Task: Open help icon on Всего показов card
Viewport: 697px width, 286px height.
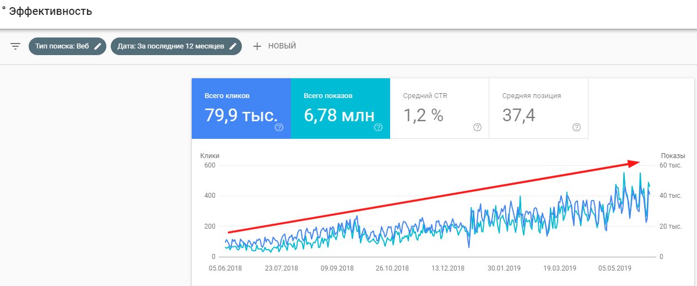Action: (379, 127)
